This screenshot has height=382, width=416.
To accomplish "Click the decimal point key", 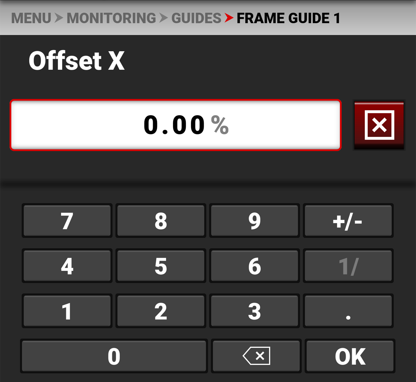I will 348,311.
